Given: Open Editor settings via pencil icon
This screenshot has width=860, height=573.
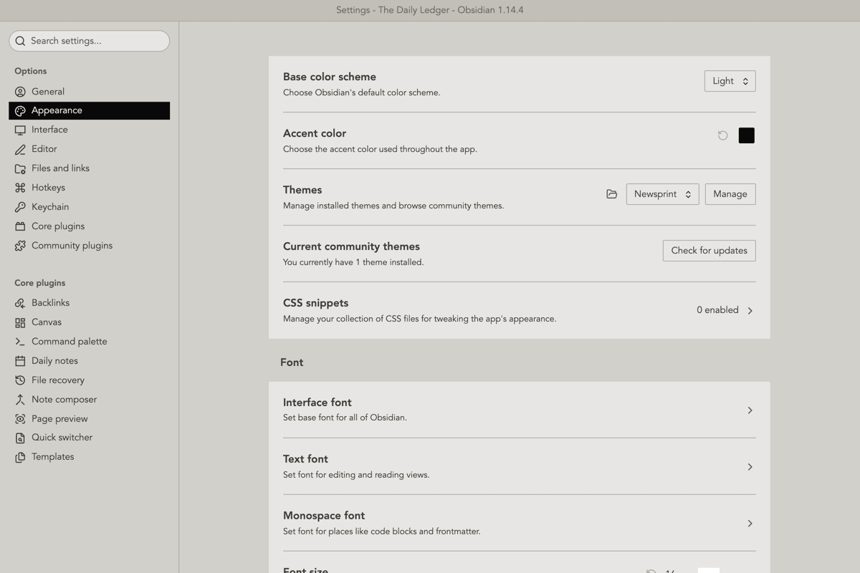Looking at the screenshot, I should [x=20, y=150].
